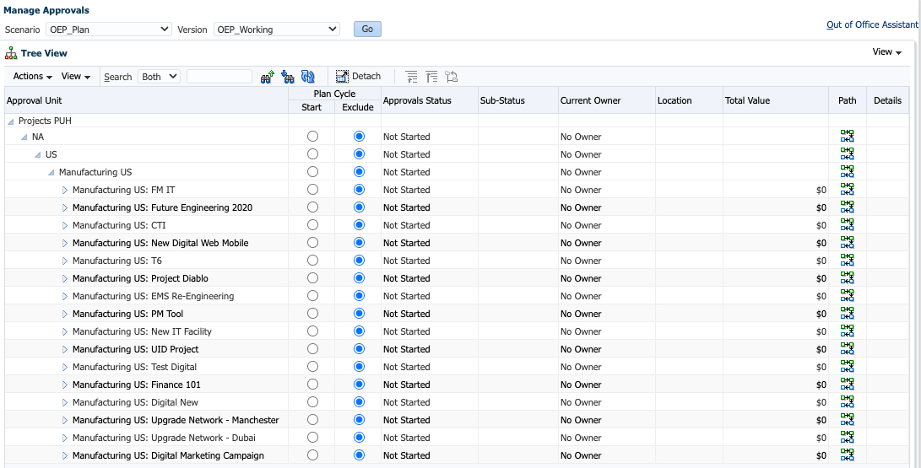
Task: Click the Go button
Action: pyautogui.click(x=367, y=30)
